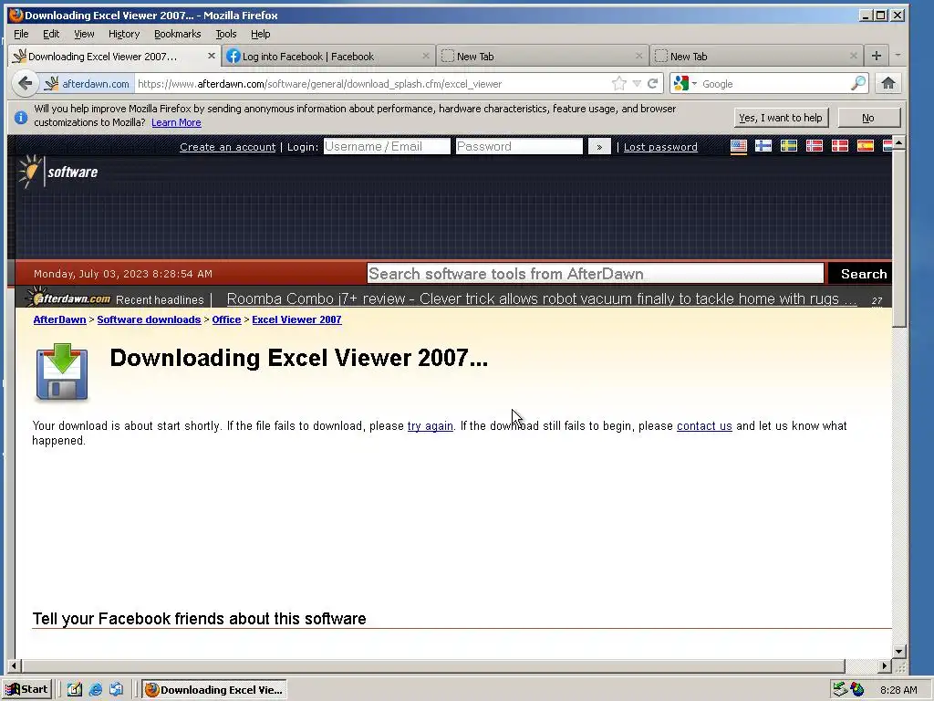Open AfterDawn breadcrumb link
934x701 pixels.
coord(59,319)
